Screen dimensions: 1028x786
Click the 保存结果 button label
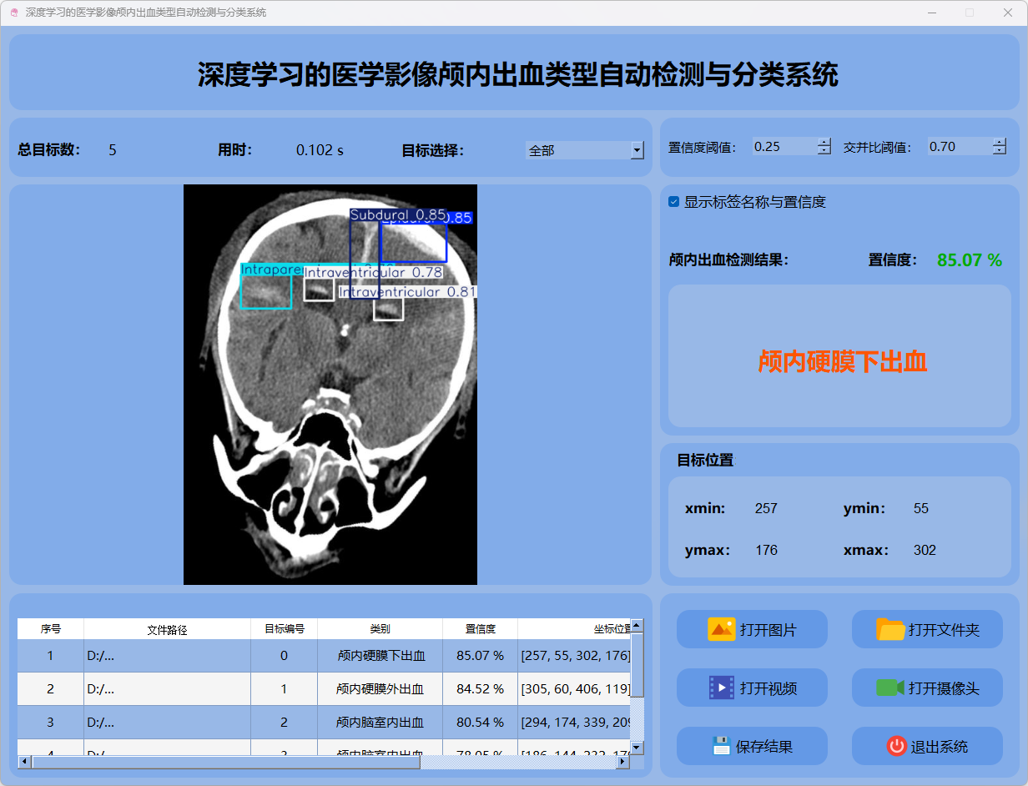pos(763,747)
